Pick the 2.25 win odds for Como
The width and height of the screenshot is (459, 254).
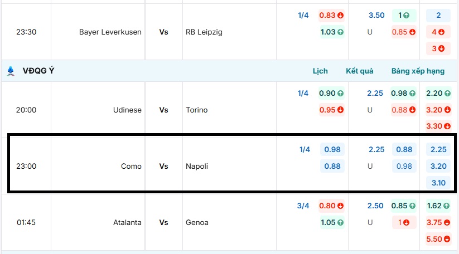click(x=439, y=149)
